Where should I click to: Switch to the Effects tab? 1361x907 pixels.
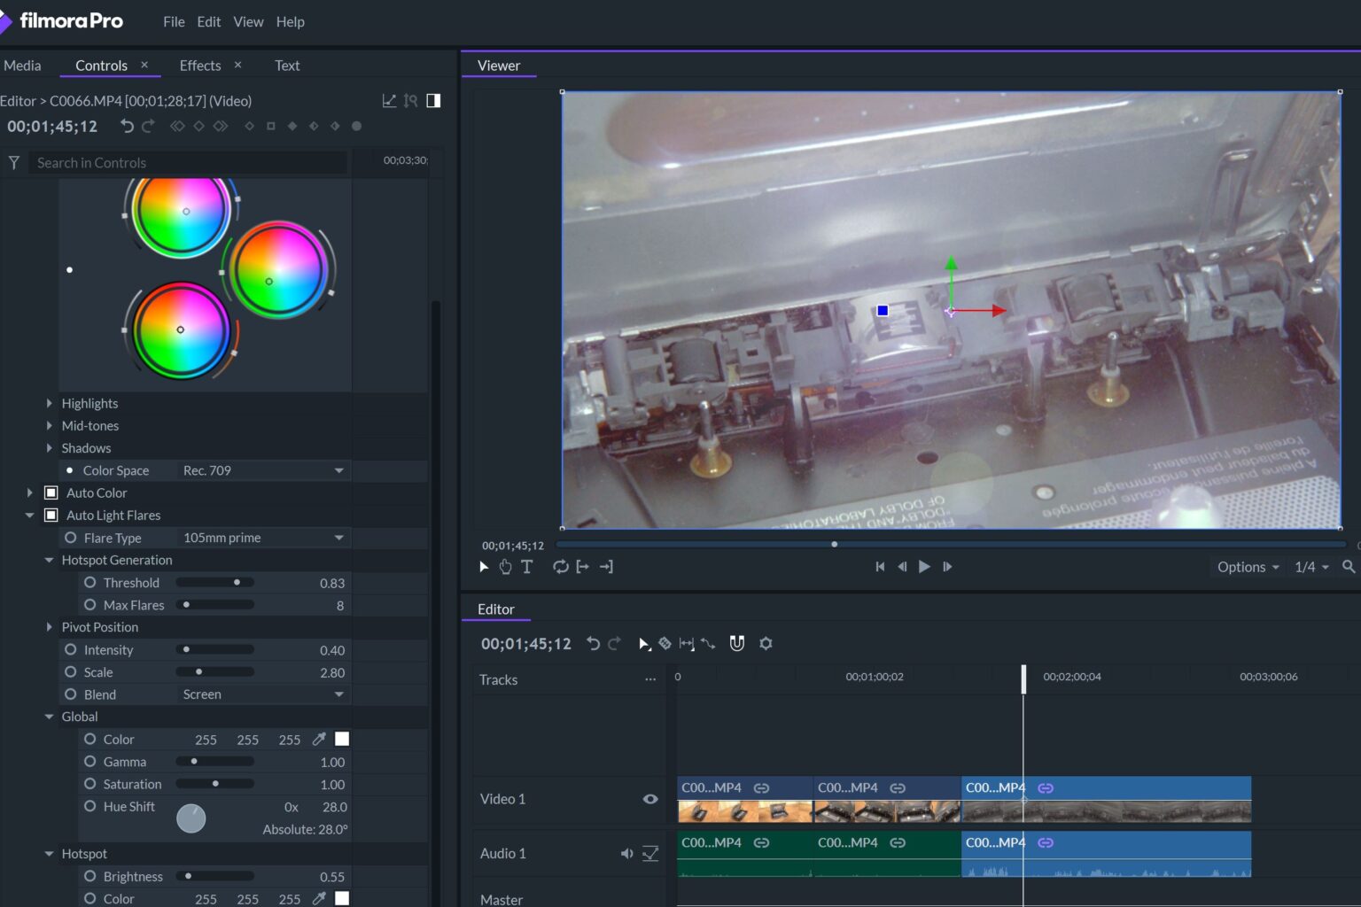click(x=200, y=66)
